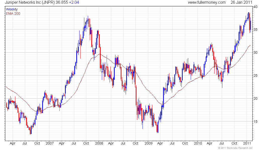Image resolution: width=276 pixels, height=150 pixels.
Task: Click the 26 Jan 2011 date
Action: point(241,2)
